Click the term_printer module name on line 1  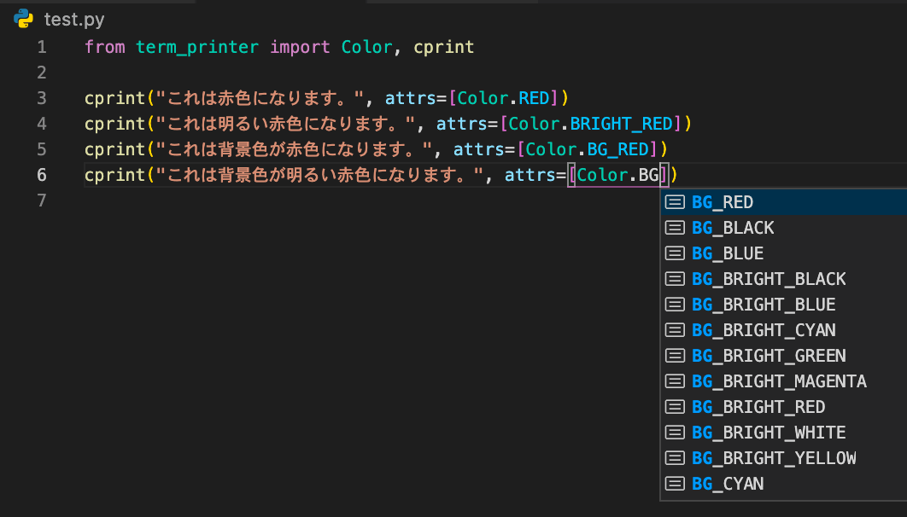pos(197,48)
